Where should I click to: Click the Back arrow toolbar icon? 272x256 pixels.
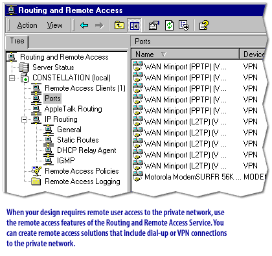coord(84,25)
